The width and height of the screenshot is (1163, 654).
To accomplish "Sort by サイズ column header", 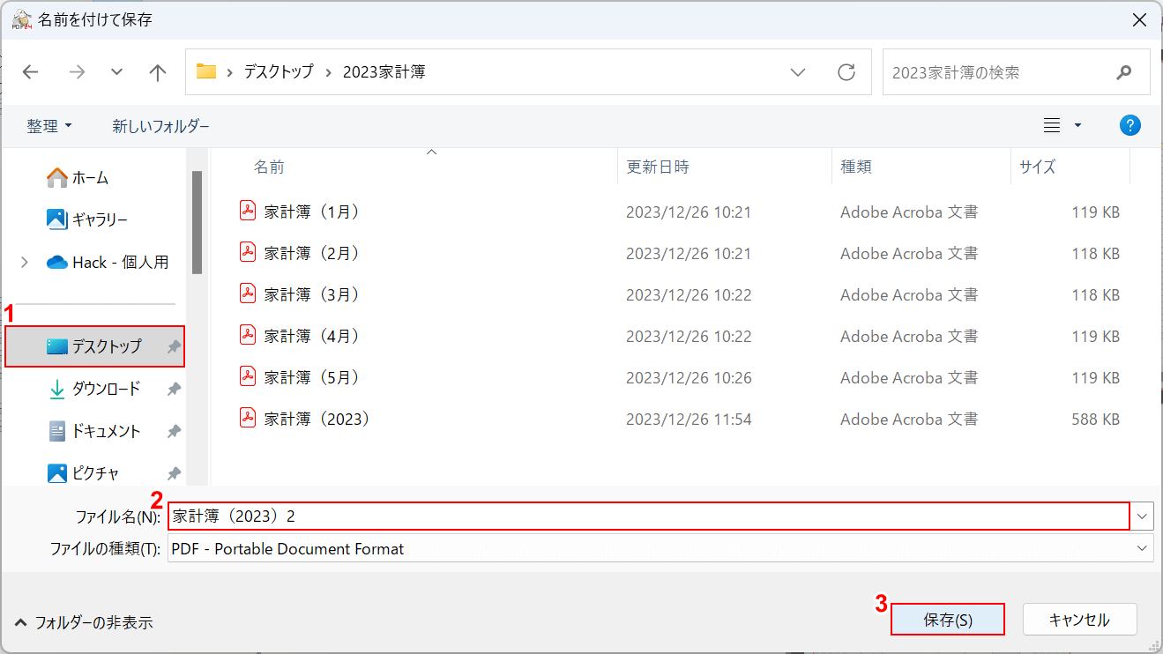I will coord(1037,167).
